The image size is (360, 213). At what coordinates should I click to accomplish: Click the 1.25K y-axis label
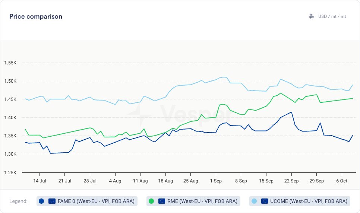point(10,173)
